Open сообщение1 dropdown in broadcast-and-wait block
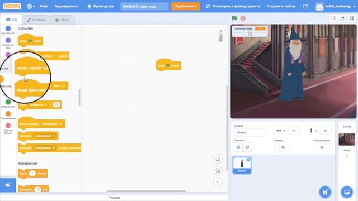Screen dimensions: 358x201 coord(45,148)
